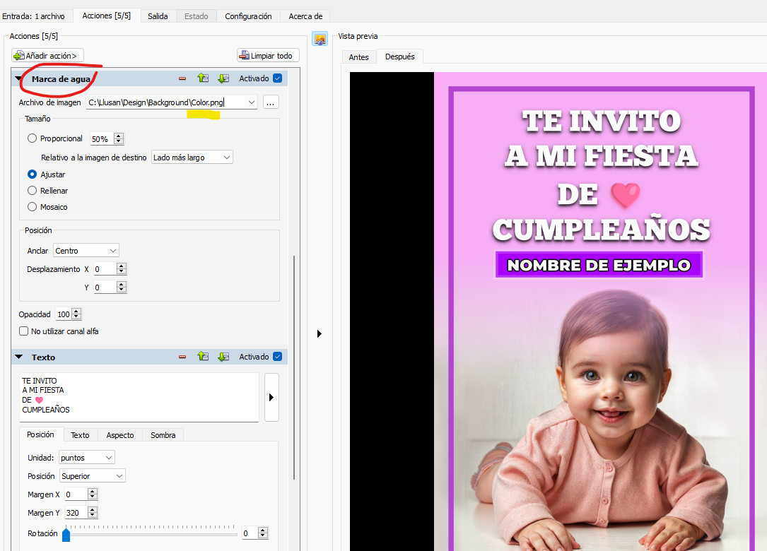Screen dimensions: 767x551
Task: Open the Lado más largo dropdown
Action: tap(192, 158)
